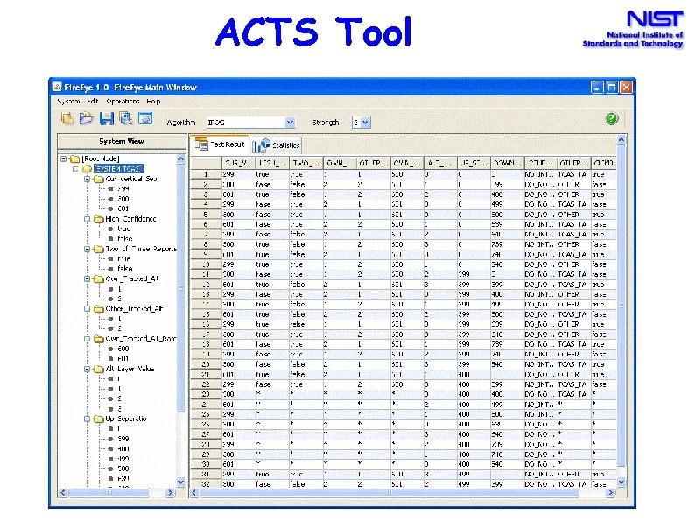Click the table scrollbar down arrow

[621, 482]
